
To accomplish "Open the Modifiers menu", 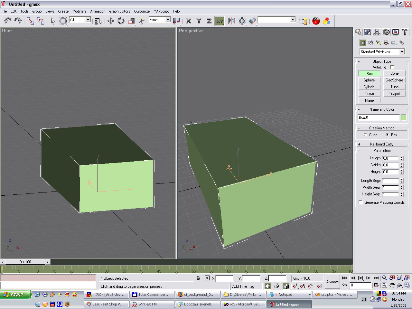I will [x=79, y=11].
